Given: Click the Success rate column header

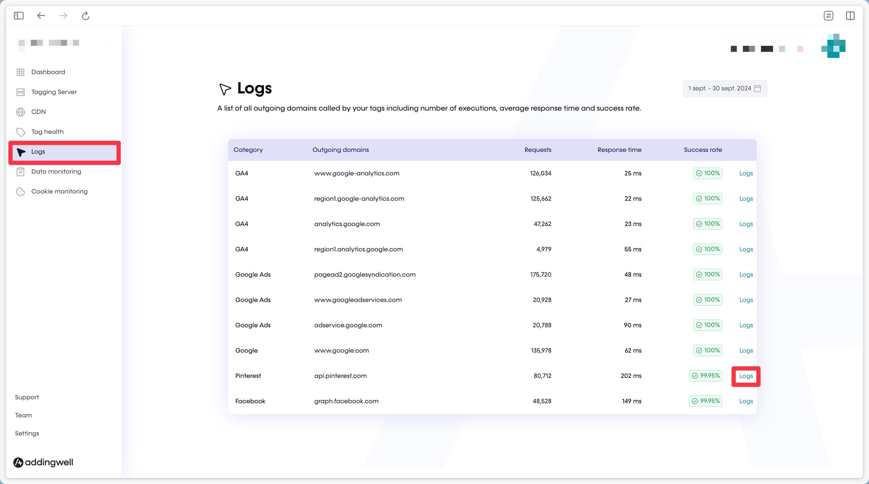Looking at the screenshot, I should 703,150.
